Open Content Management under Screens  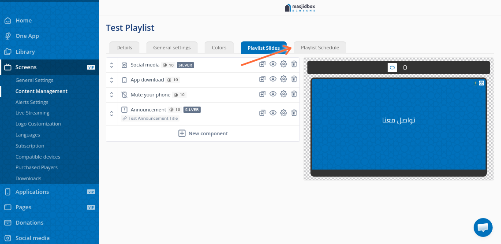pos(41,91)
